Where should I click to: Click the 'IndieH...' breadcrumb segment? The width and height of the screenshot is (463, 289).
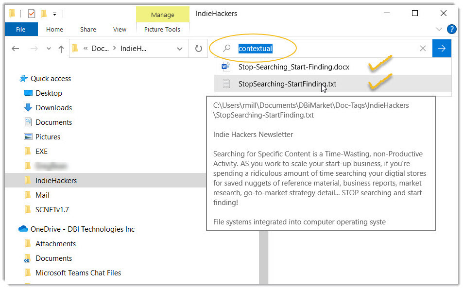(x=133, y=49)
